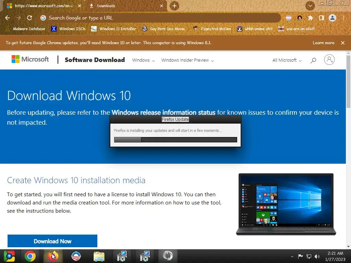Toggle the browser side panel

click(x=321, y=18)
